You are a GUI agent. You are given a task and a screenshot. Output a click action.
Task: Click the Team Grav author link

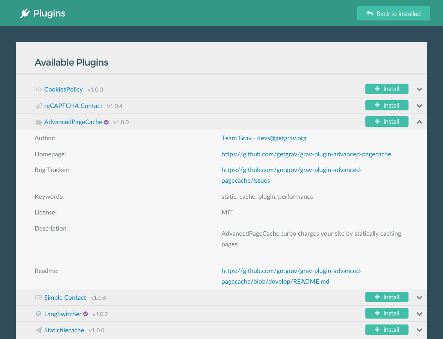coord(236,138)
